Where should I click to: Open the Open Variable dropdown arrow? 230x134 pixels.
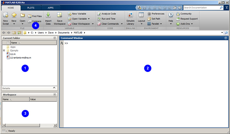[x=89, y=19]
